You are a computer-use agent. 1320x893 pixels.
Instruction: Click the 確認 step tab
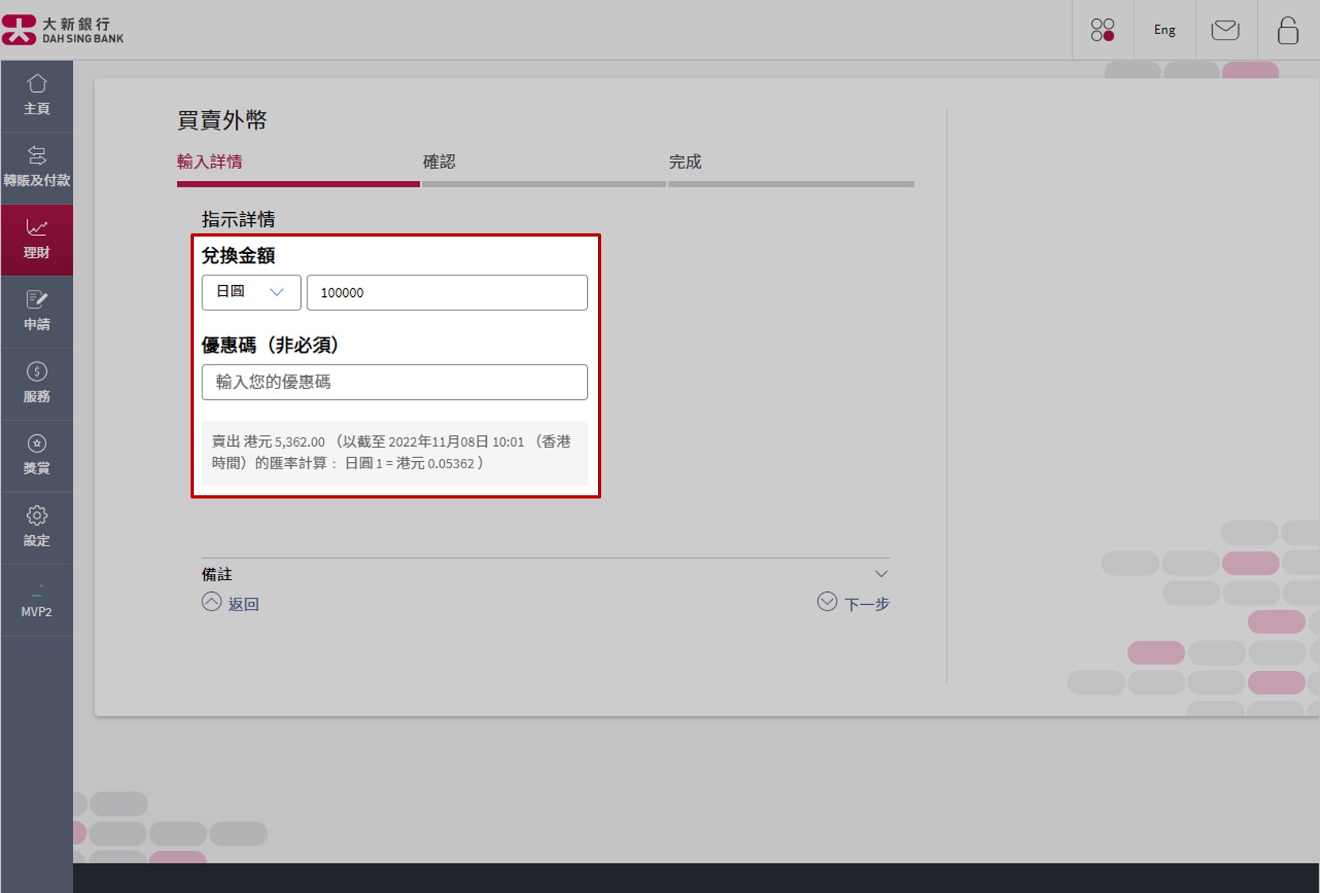coord(439,162)
